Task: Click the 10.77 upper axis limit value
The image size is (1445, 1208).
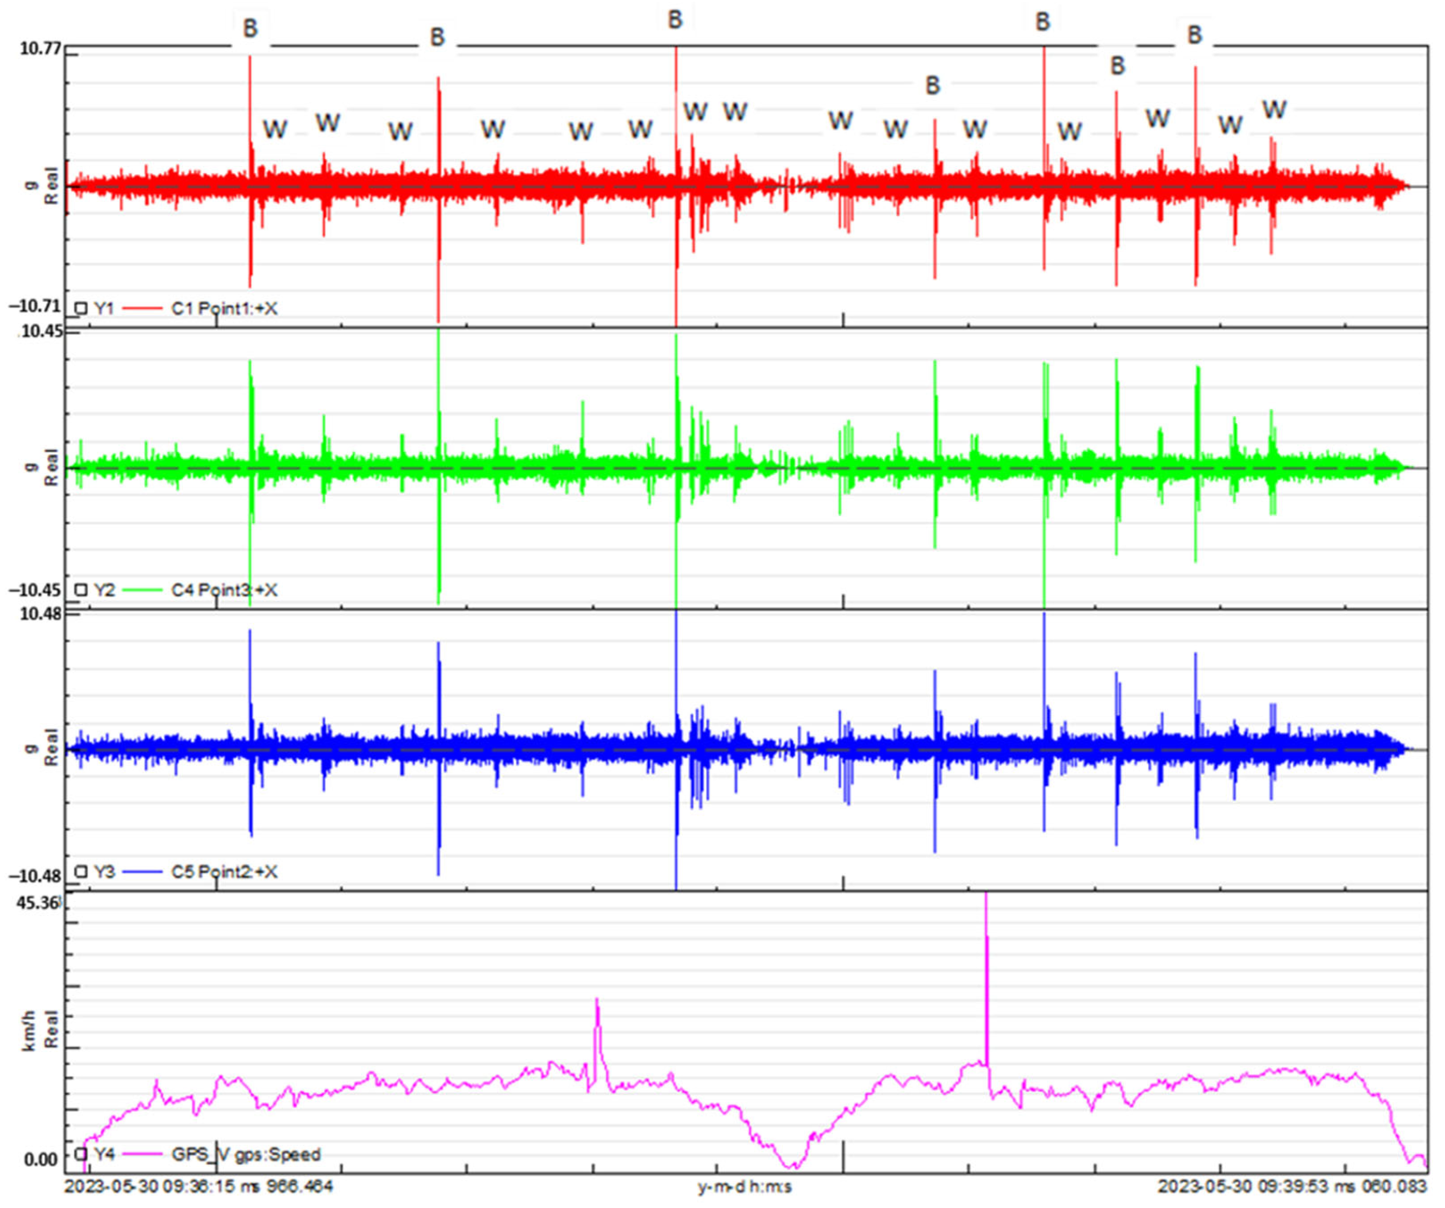Action: 40,48
